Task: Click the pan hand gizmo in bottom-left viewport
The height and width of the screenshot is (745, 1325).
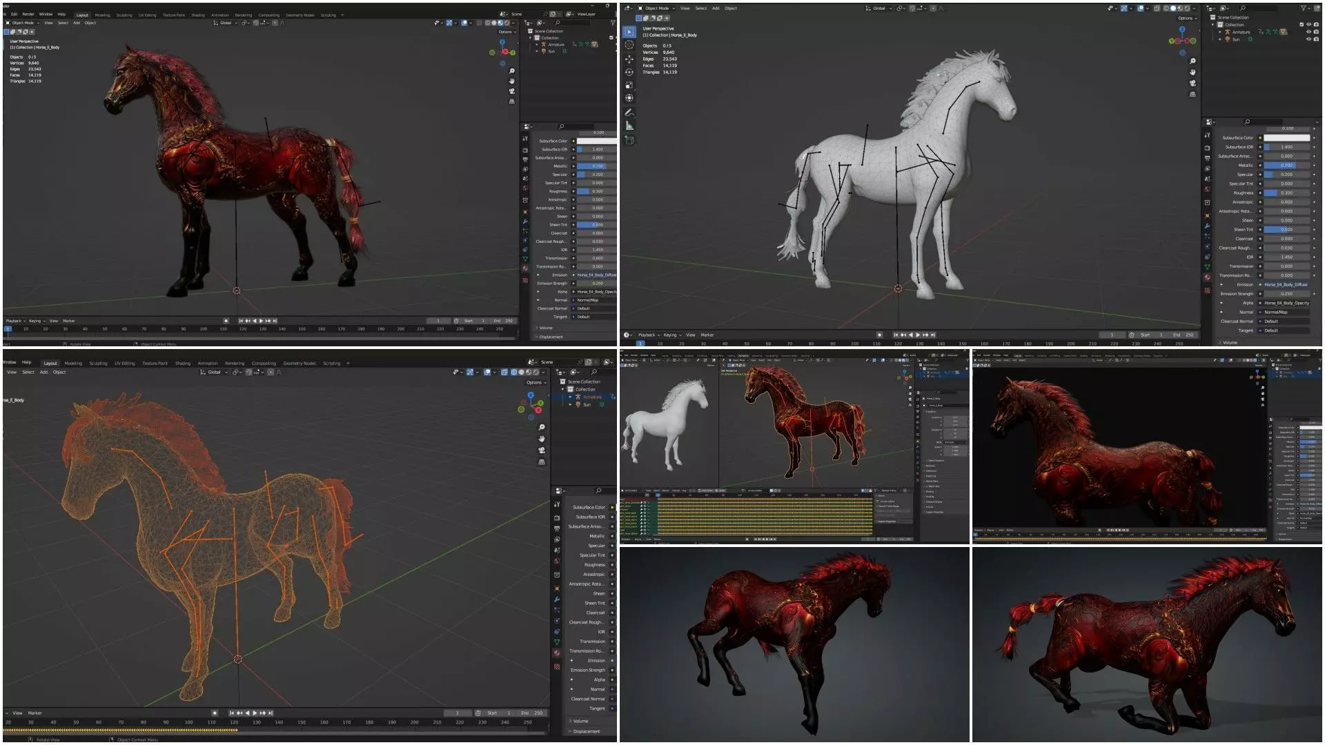Action: 542,439
